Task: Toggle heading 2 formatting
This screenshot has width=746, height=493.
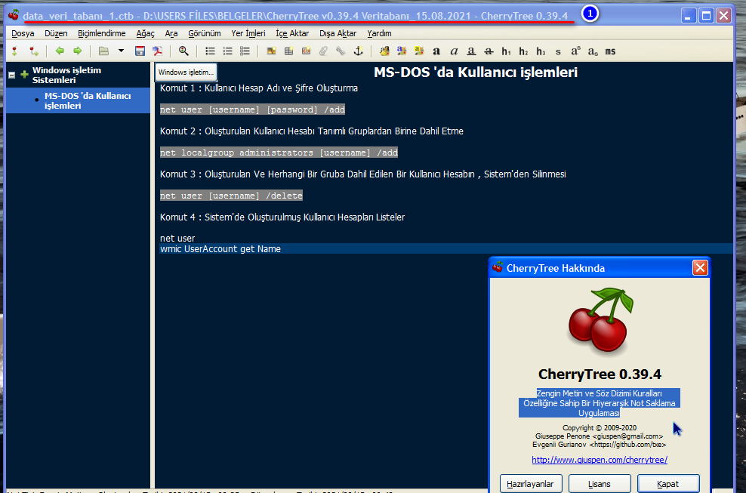Action: [523, 51]
